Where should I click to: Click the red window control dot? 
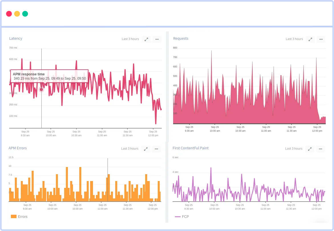(9, 14)
